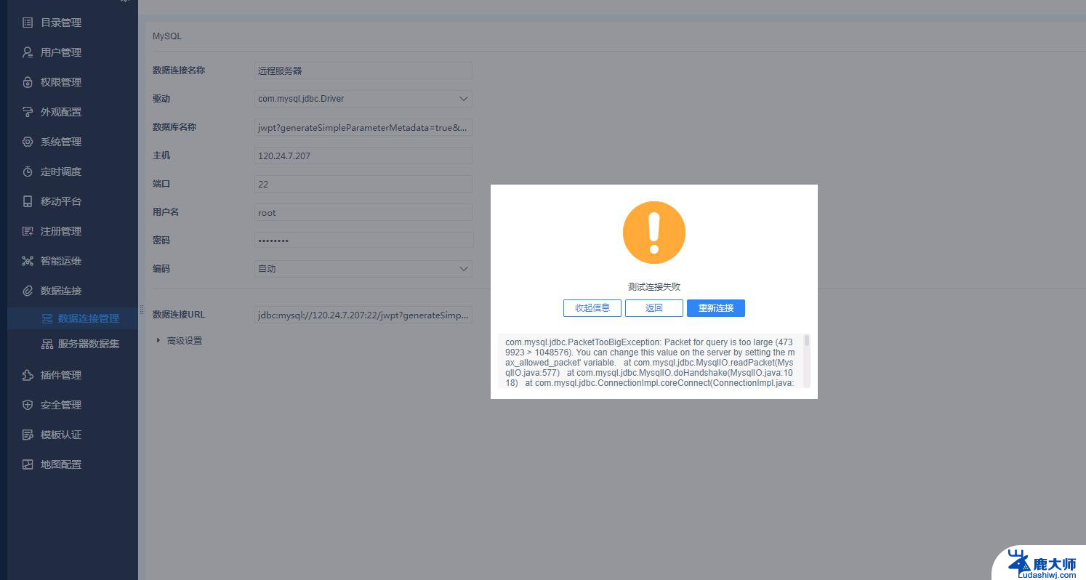This screenshot has width=1086, height=580.
Task: Click the MySQL panel title
Action: click(x=167, y=36)
